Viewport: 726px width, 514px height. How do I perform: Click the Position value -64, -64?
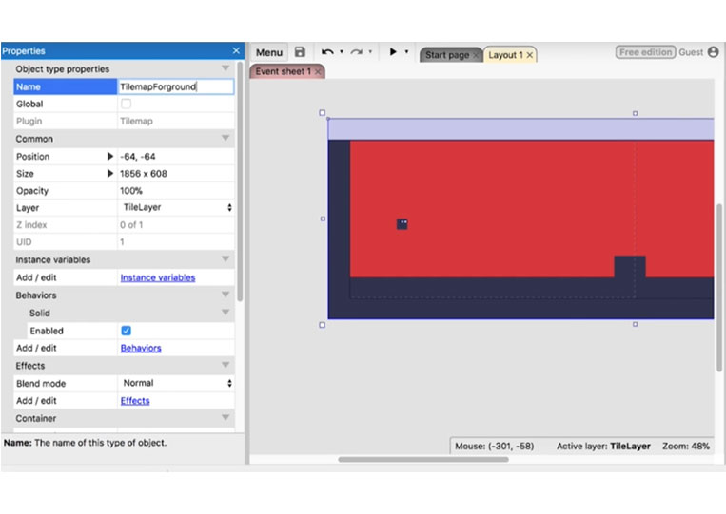tap(138, 157)
